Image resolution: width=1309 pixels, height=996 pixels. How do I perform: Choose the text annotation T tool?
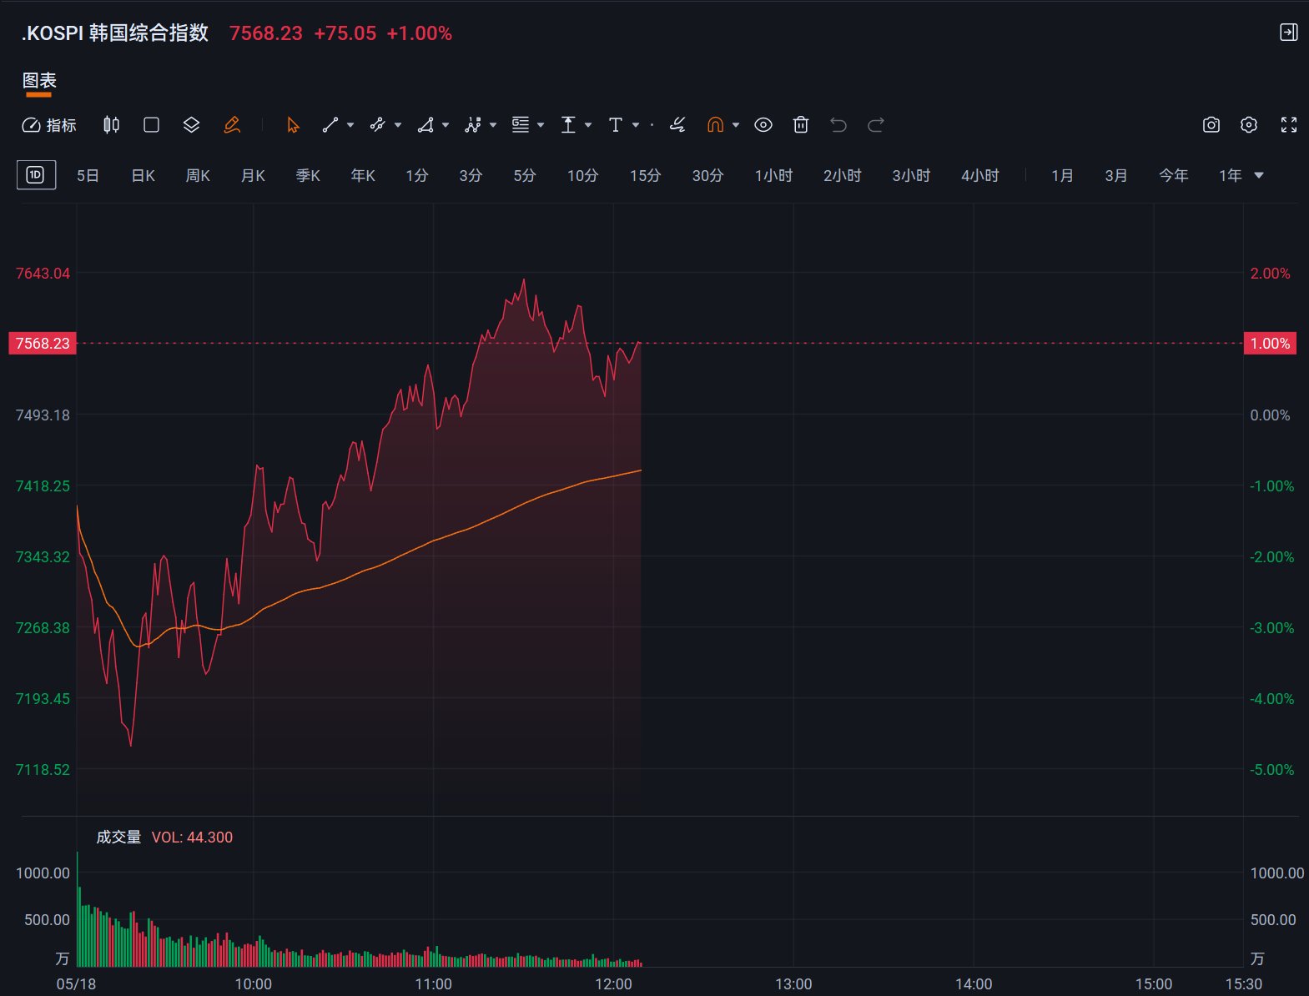coord(616,125)
